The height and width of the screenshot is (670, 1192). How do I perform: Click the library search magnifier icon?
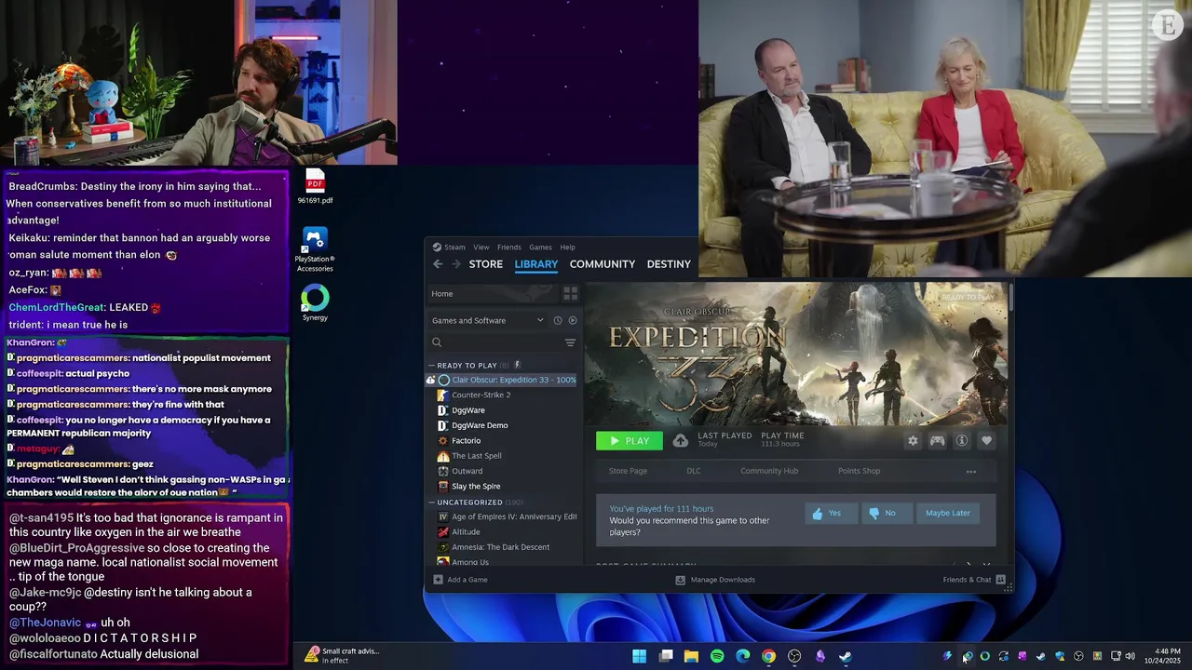pos(437,342)
